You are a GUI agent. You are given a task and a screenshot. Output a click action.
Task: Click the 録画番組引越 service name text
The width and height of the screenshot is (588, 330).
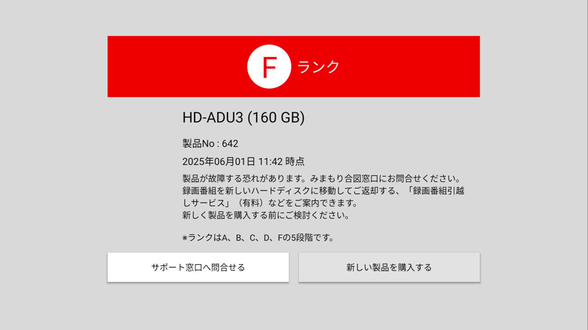coord(439,191)
